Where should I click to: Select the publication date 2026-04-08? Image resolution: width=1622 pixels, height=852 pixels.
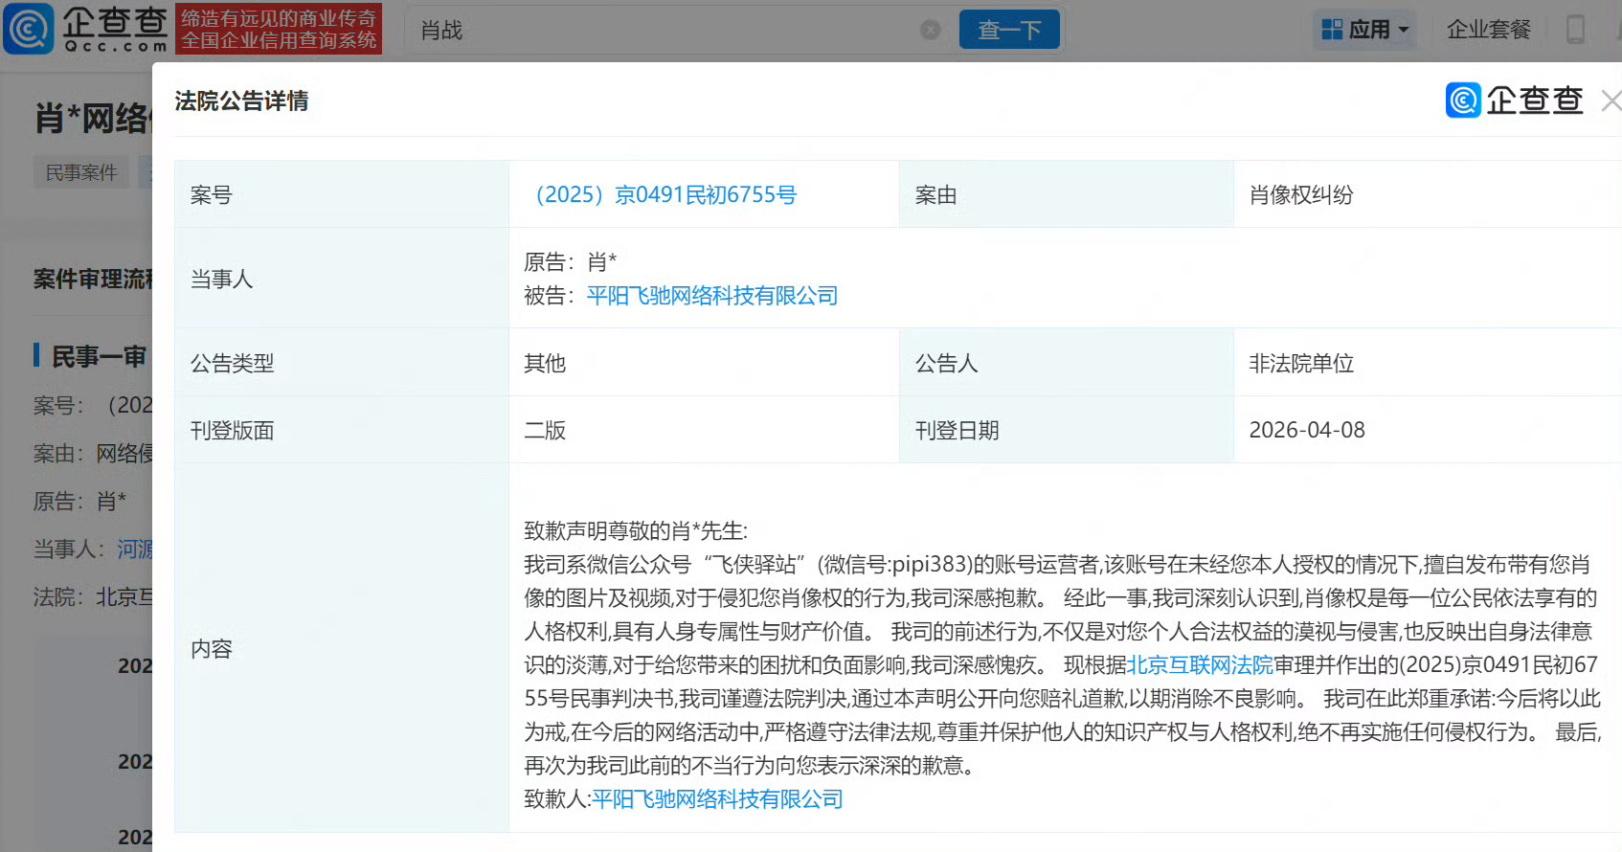[x=1307, y=430]
